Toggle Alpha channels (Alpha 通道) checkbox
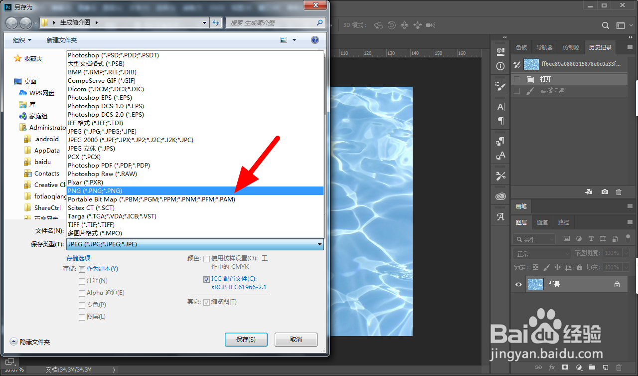The height and width of the screenshot is (376, 638). coord(82,293)
